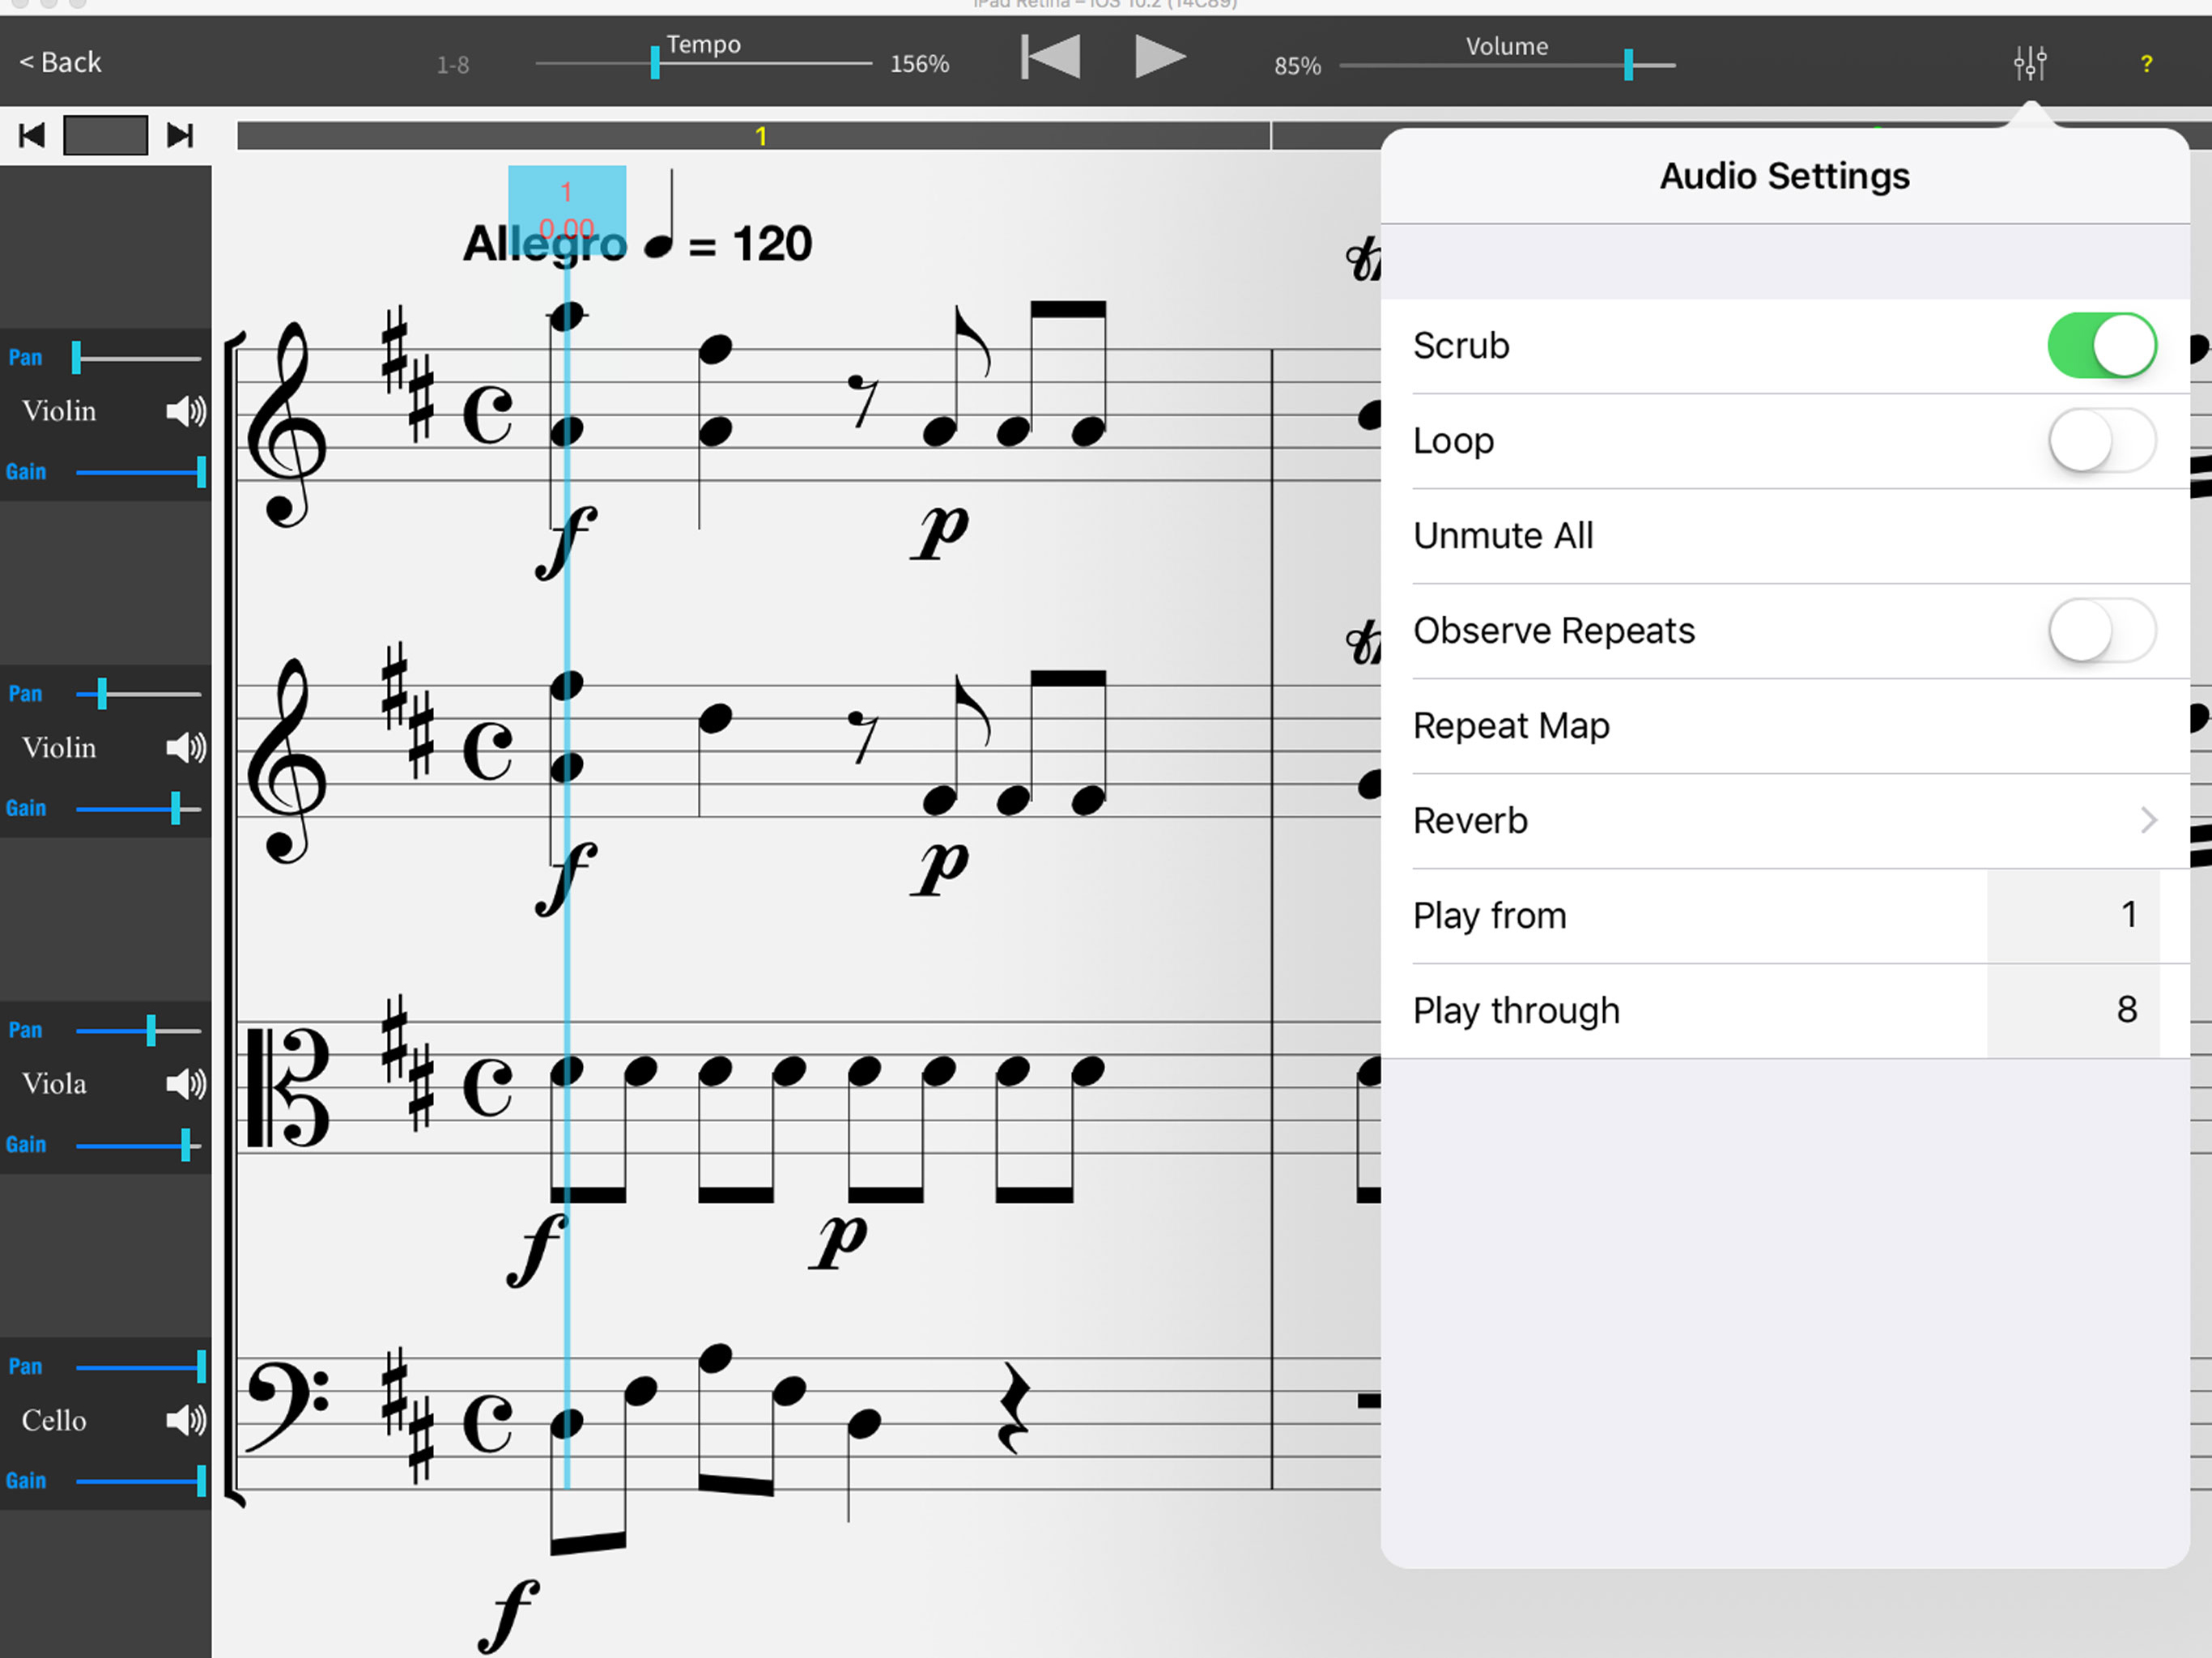Turn on Observe Repeats switch
Viewport: 2212px width, 1658px height.
pos(2101,631)
